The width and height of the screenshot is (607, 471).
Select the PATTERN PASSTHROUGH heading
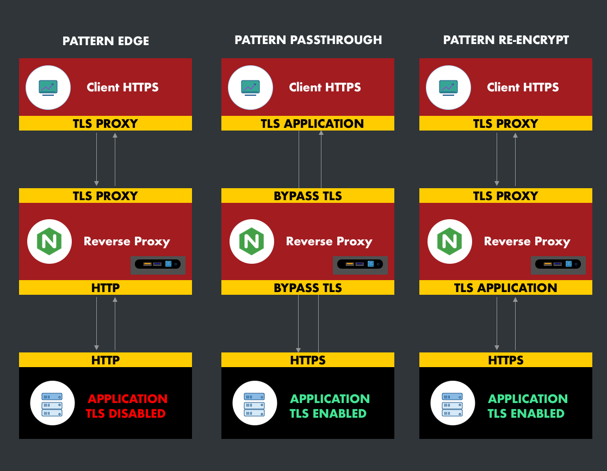tap(308, 40)
